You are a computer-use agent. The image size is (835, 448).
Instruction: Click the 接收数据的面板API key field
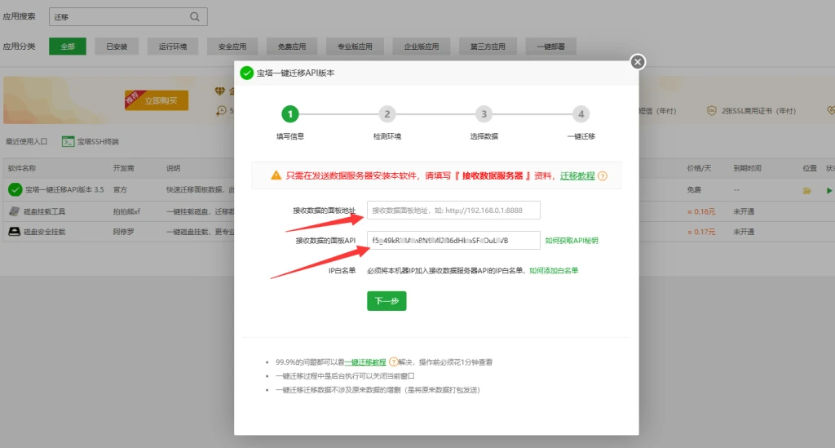[x=453, y=241]
